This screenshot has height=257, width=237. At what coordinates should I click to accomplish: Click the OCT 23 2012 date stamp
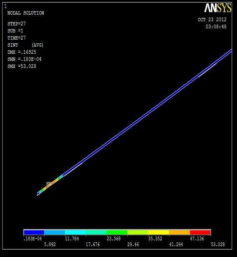[212, 20]
